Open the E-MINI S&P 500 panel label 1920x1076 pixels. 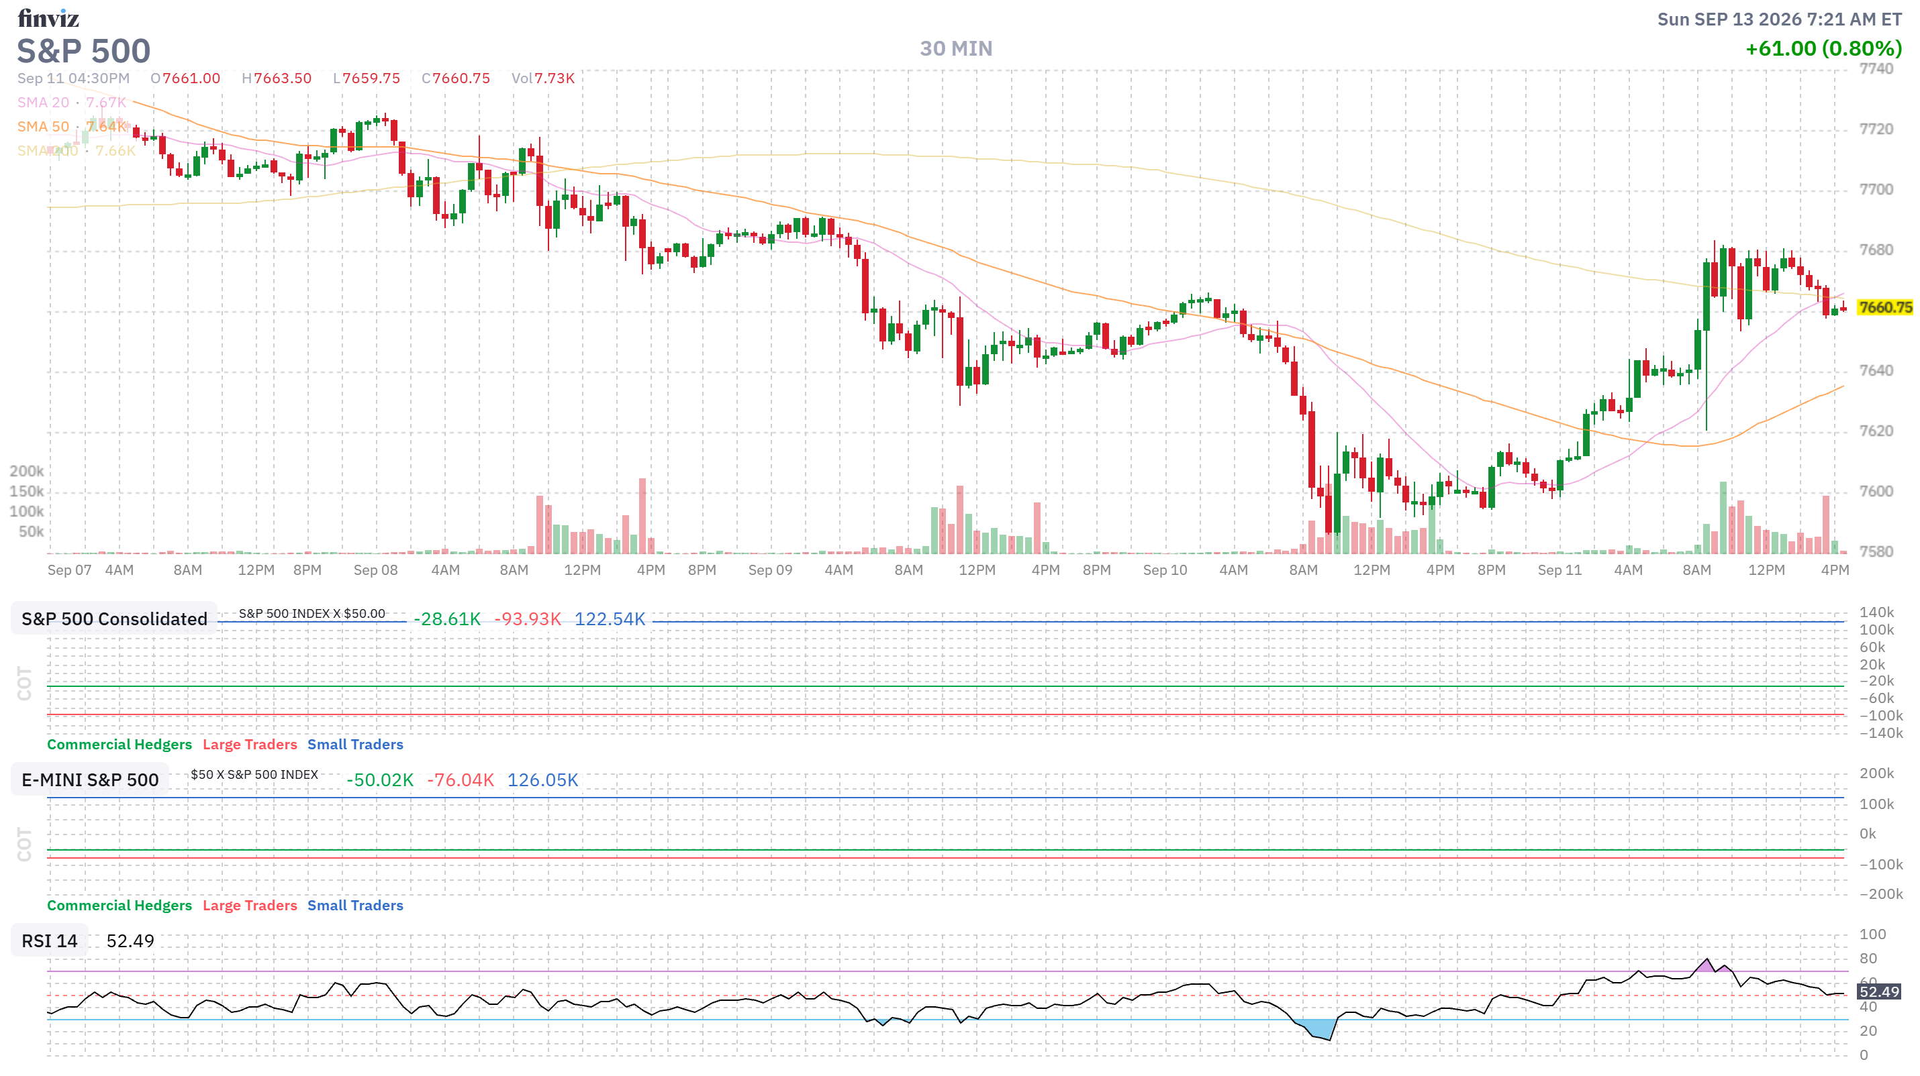(x=90, y=779)
